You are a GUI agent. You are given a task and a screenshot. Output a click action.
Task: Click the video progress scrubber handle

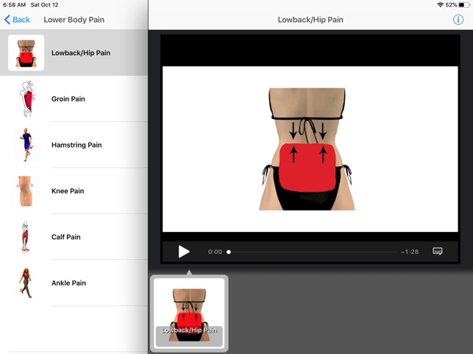coord(229,252)
